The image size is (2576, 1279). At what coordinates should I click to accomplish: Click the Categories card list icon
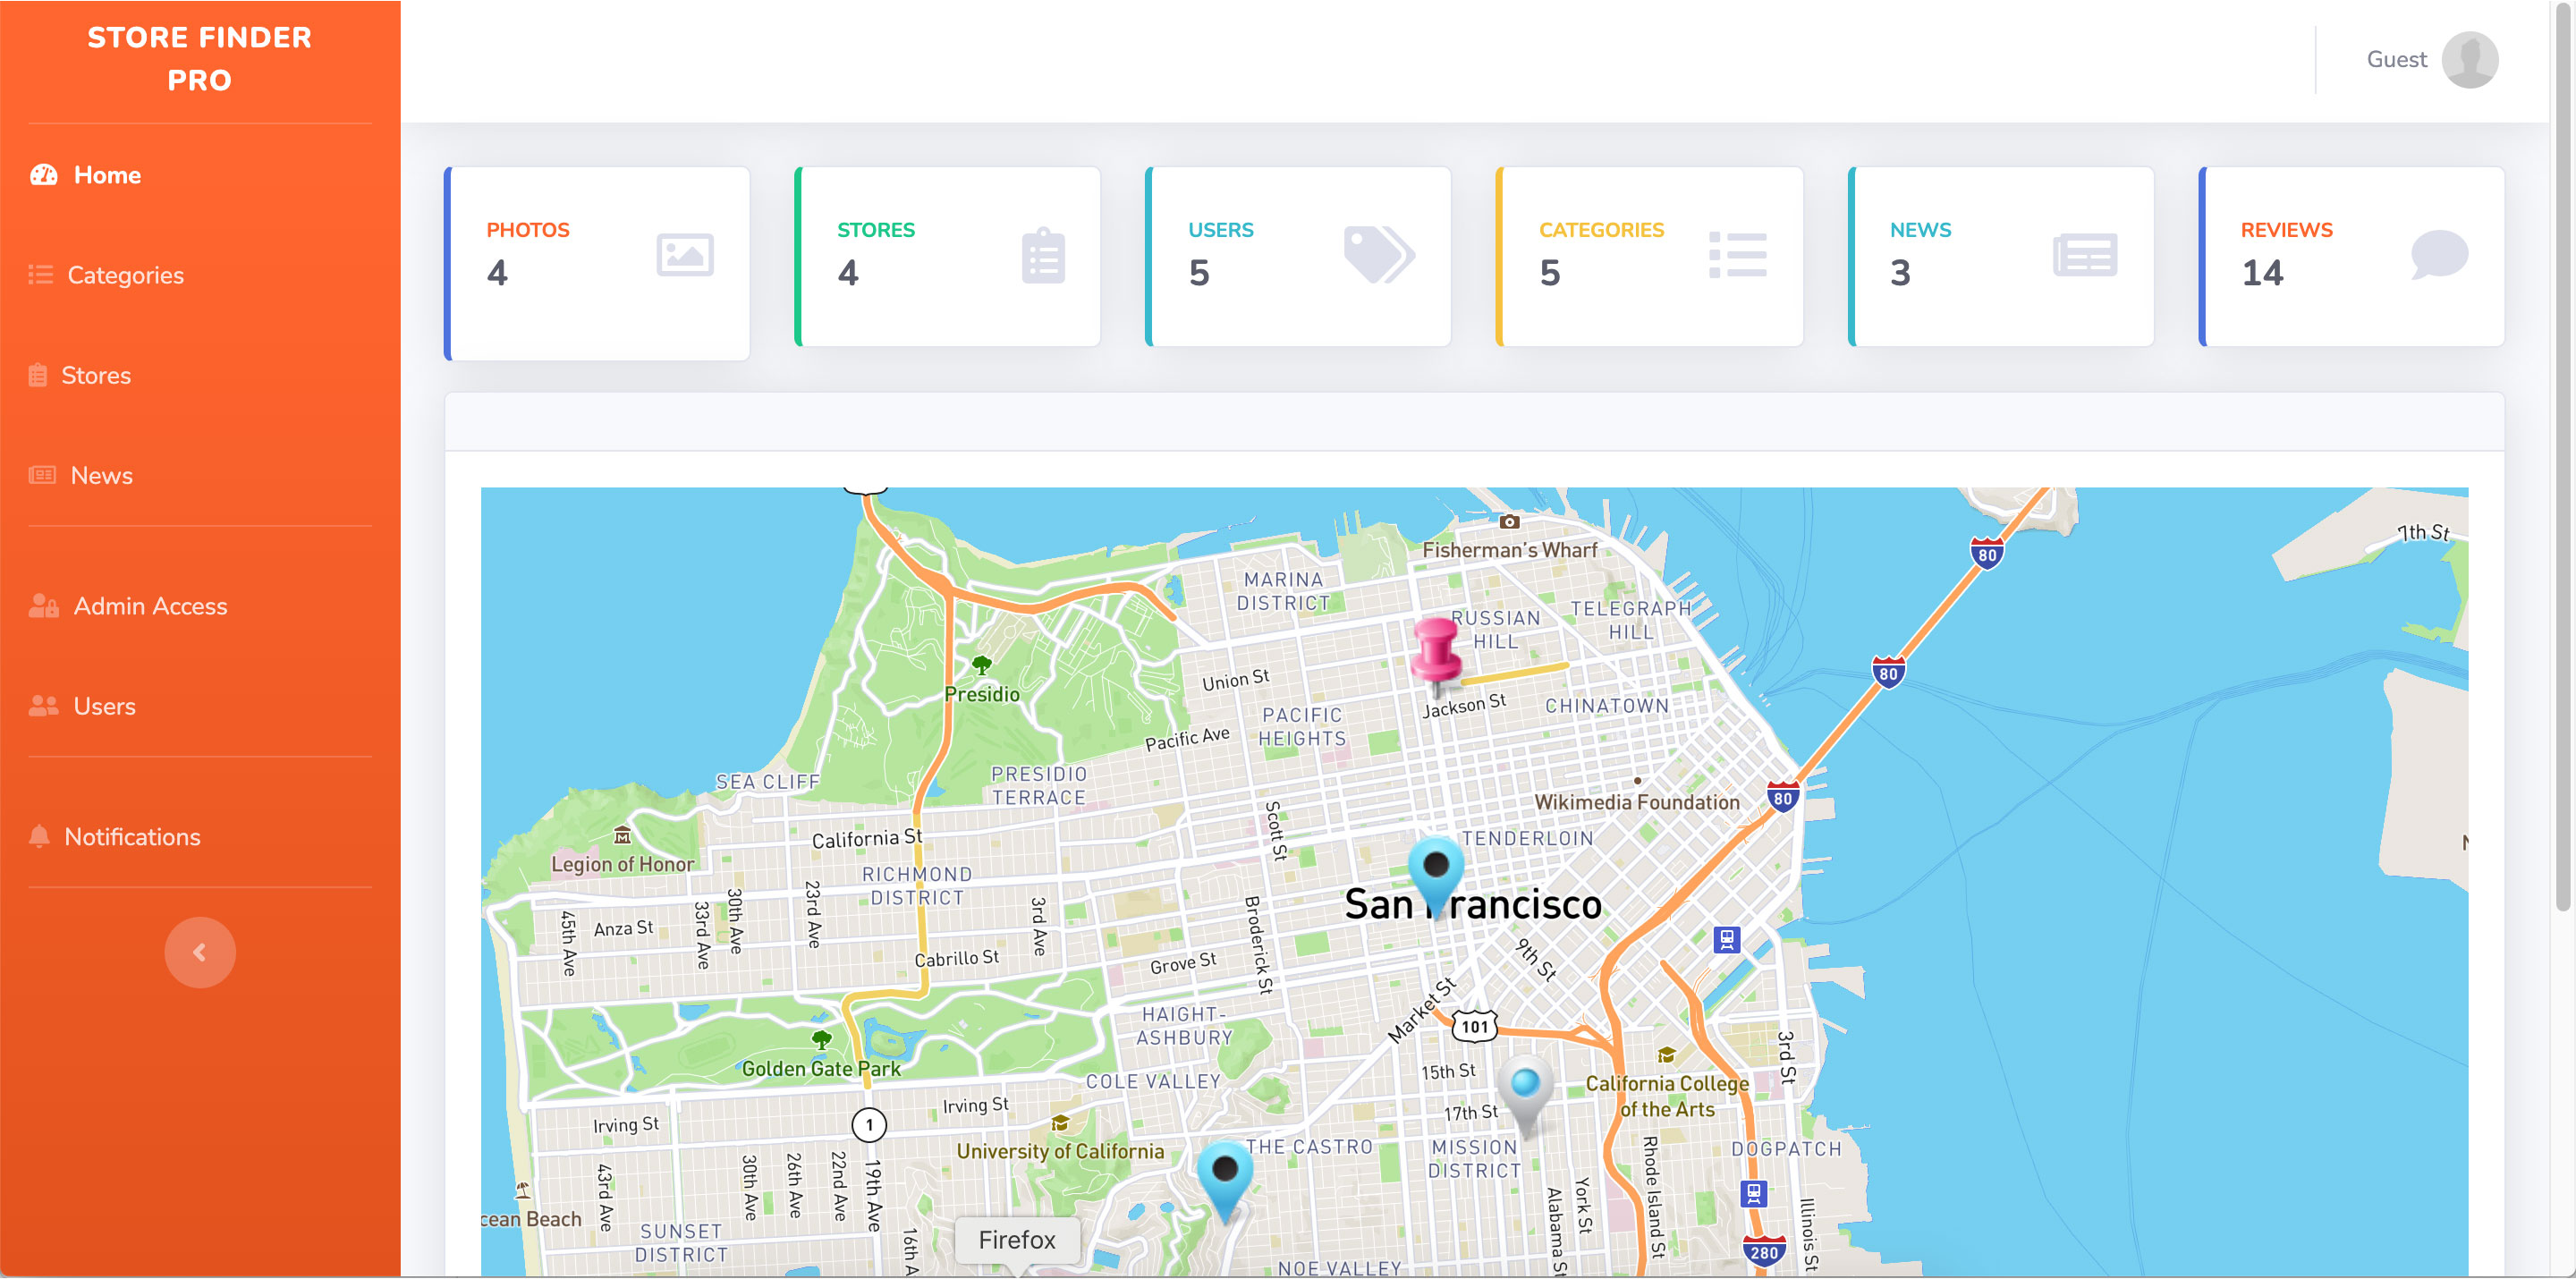tap(1737, 255)
